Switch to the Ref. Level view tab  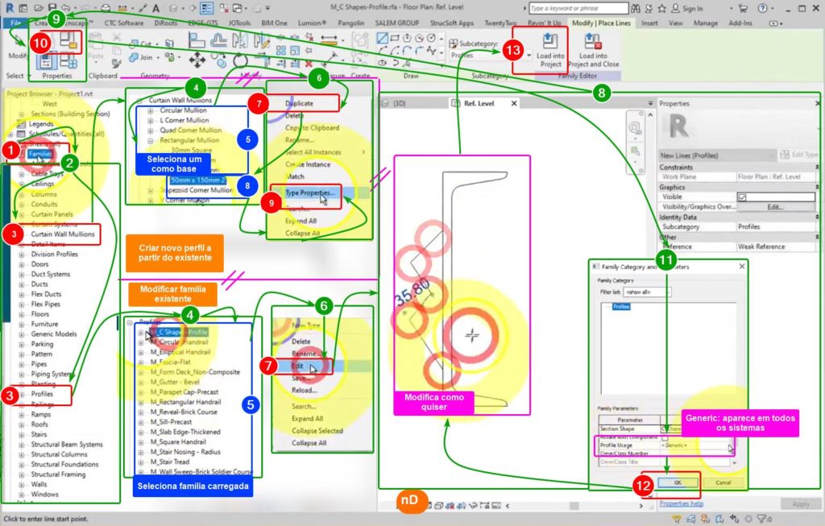click(x=482, y=104)
